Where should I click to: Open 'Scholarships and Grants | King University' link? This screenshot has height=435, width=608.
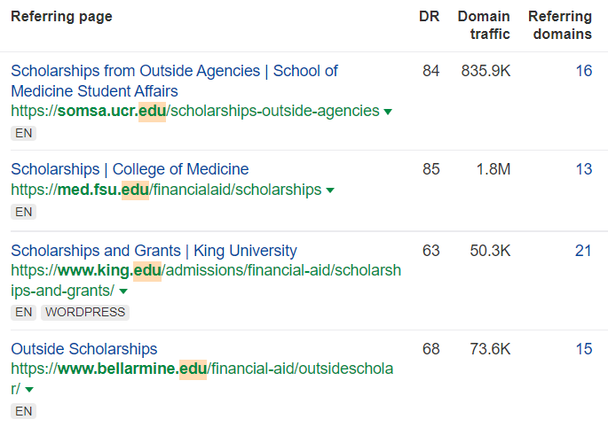click(154, 251)
